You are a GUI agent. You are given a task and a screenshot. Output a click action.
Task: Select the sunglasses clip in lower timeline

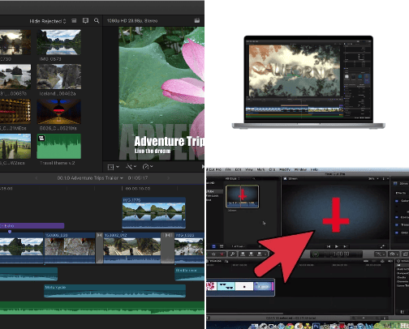point(226,286)
